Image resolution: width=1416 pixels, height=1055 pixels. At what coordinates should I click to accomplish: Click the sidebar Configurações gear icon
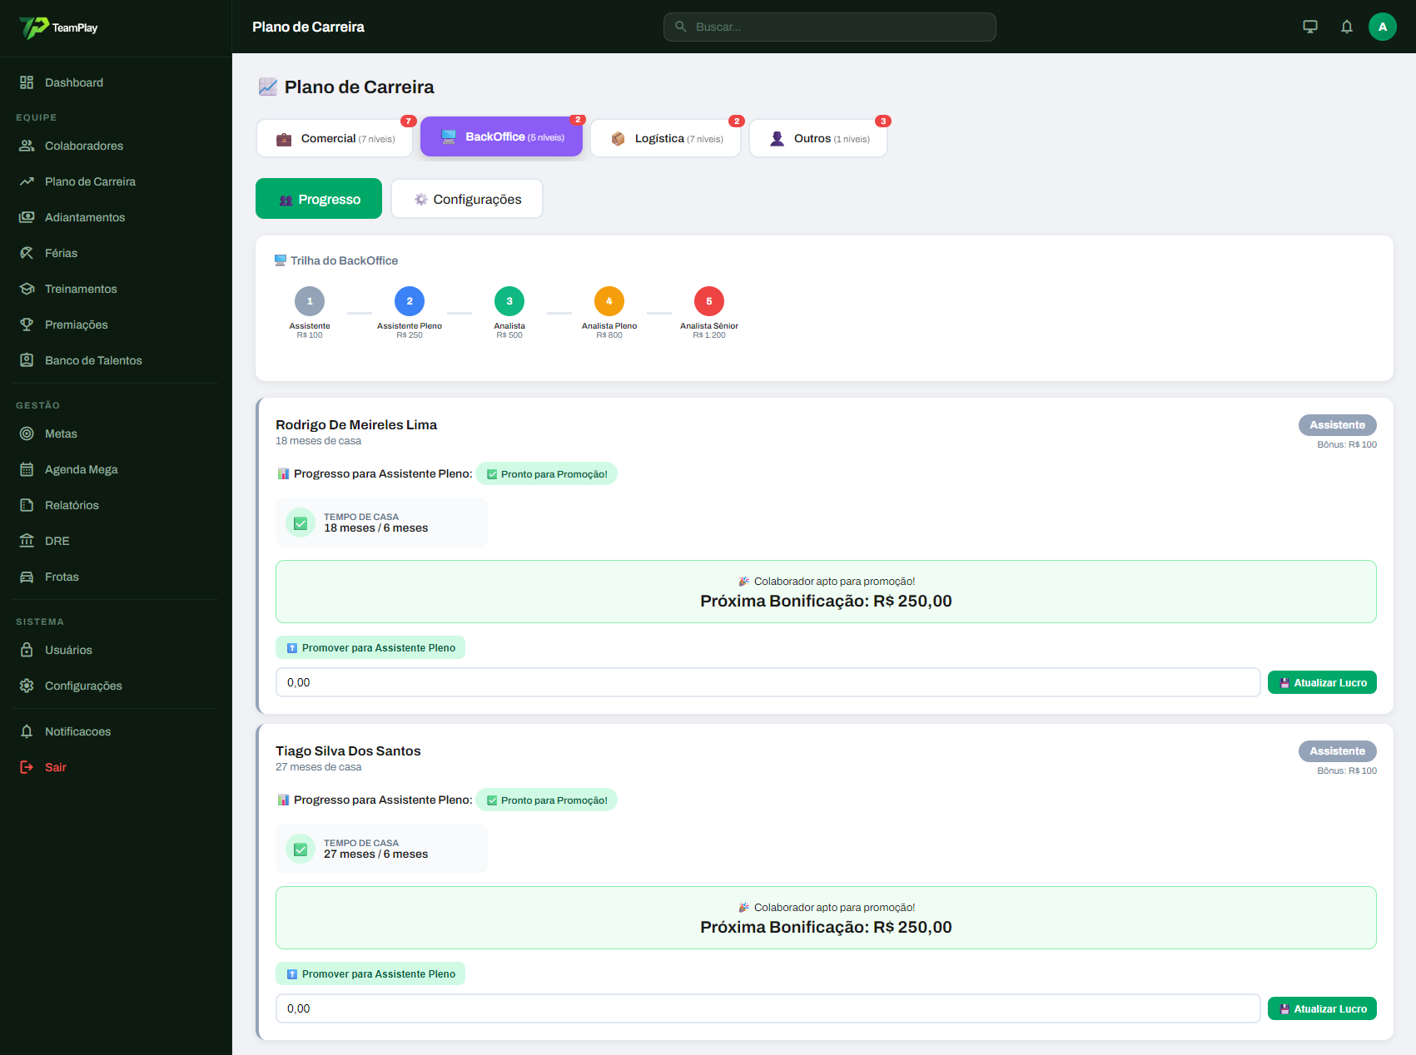(x=27, y=686)
